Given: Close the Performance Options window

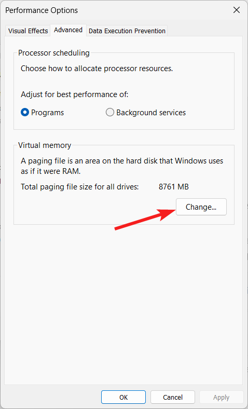Looking at the screenshot, I should [236, 10].
